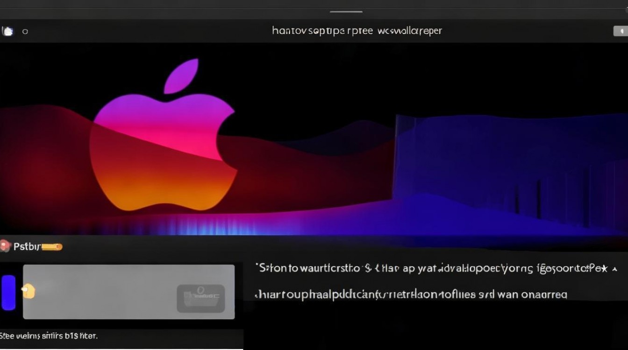
Task: Click the white icon at title bar left
Action: point(7,31)
